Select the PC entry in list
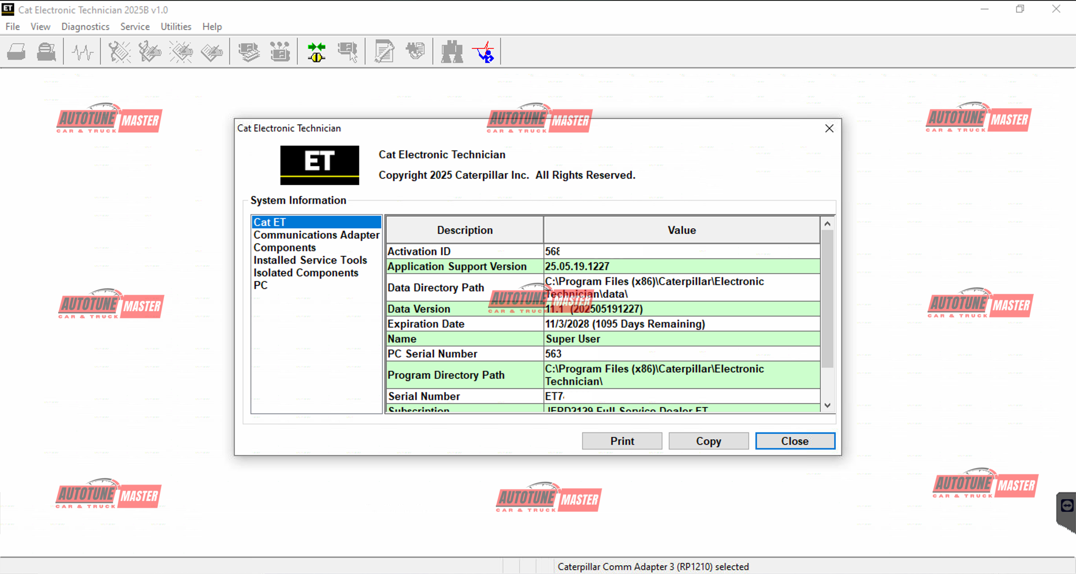The width and height of the screenshot is (1076, 574). 260,285
